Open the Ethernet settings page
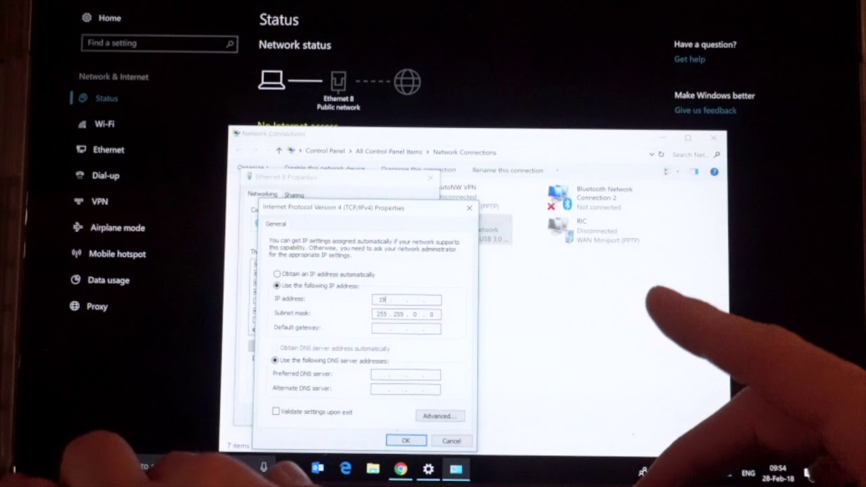Screen dimensions: 866x487 pos(101,149)
